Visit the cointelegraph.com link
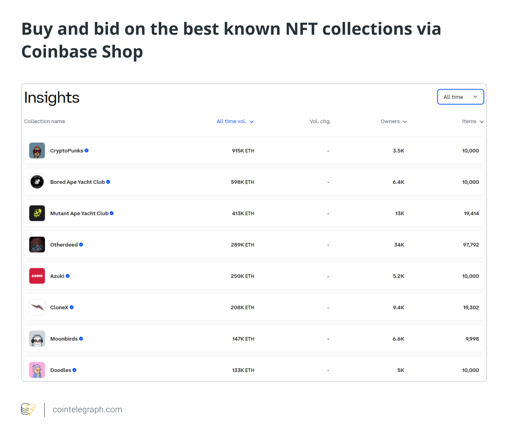The width and height of the screenshot is (508, 438). coord(87,410)
